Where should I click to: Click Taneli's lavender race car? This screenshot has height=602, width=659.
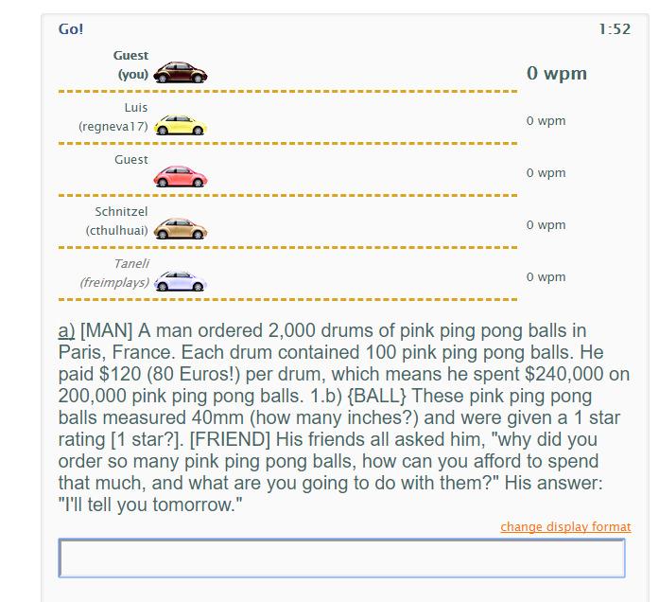click(181, 281)
